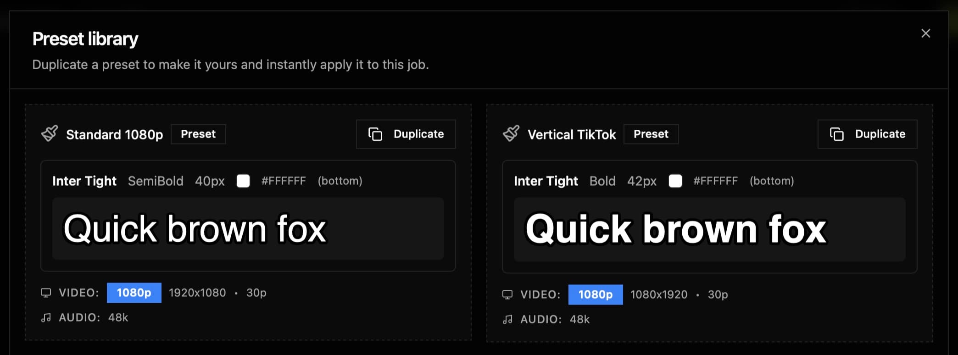This screenshot has width=958, height=355.
Task: Close the Preset library dialog
Action: [x=925, y=33]
